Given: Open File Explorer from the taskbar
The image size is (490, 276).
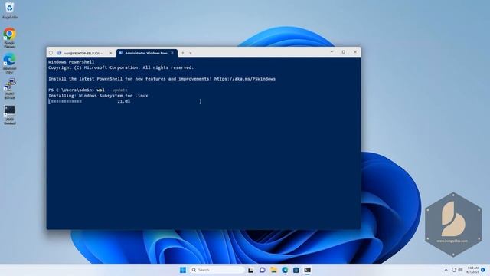Looking at the screenshot, I should click(x=274, y=270).
